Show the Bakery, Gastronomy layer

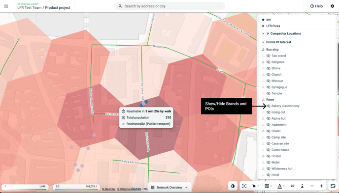pos(269,106)
